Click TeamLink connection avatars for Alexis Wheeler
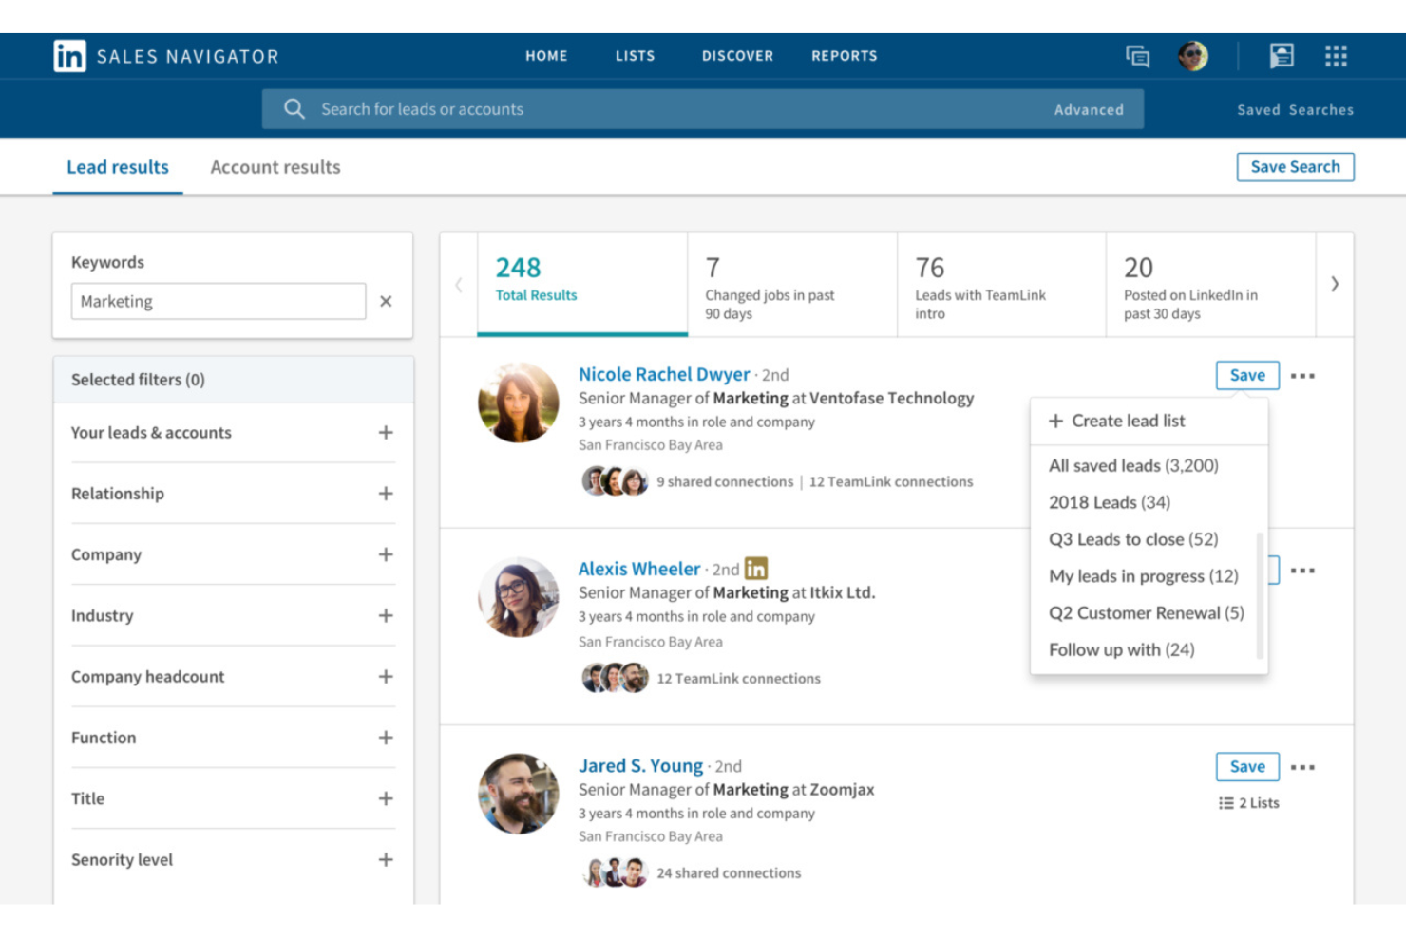Screen dimensions: 1406x937 tap(615, 678)
